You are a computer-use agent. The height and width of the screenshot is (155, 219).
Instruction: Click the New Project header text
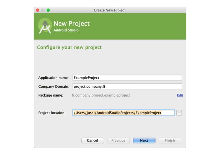[71, 23]
